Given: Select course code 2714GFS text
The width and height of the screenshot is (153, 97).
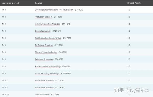Looking at the screenshot, I should pyautogui.click(x=66, y=24).
